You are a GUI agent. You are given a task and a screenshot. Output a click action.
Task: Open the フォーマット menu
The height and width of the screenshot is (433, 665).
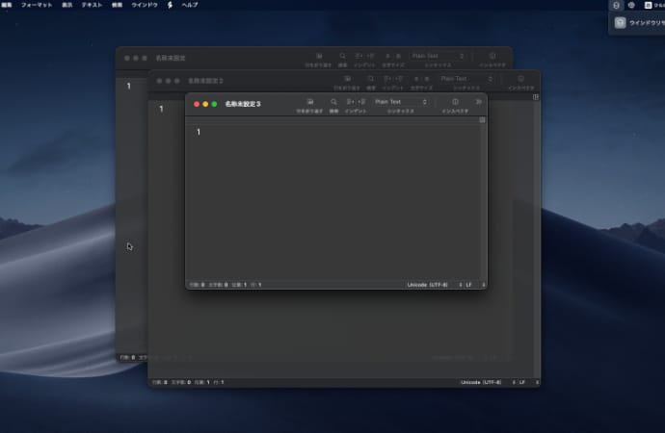pos(37,5)
